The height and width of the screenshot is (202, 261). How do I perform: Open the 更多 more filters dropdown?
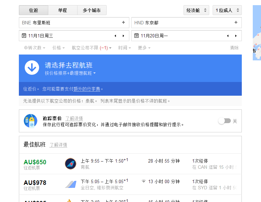click(x=144, y=48)
